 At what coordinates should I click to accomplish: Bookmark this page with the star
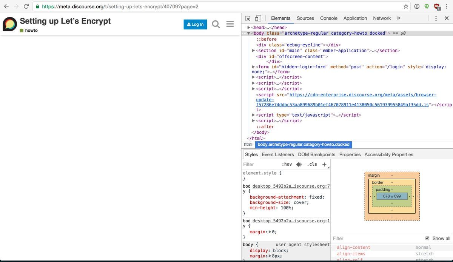406,6
